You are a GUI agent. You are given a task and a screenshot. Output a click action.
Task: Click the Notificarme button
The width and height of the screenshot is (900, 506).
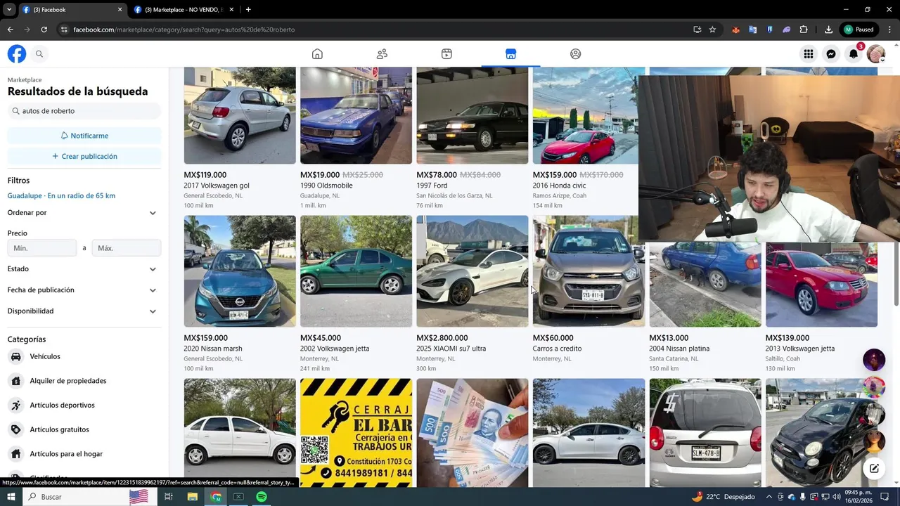84,136
